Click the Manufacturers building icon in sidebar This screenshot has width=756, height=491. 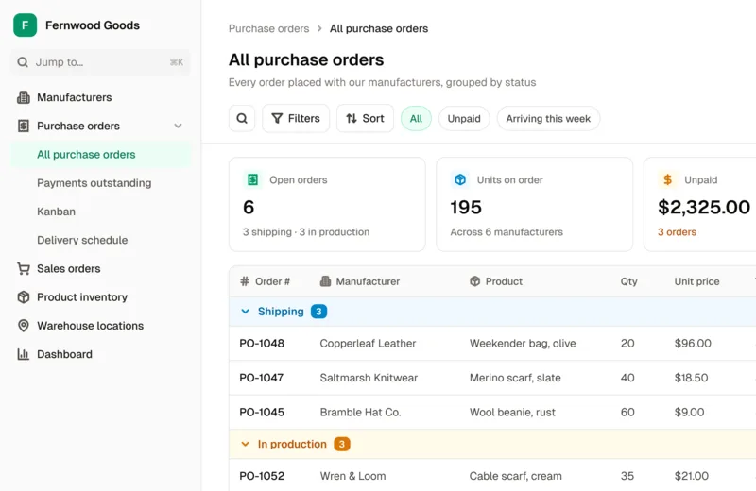(x=23, y=97)
